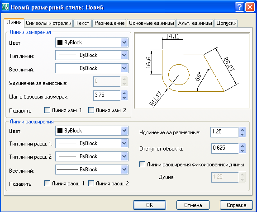Viewport: 257px width, 212px height.
Task: Click the AutoCAD dialog title bar icon
Action: click(5, 7)
